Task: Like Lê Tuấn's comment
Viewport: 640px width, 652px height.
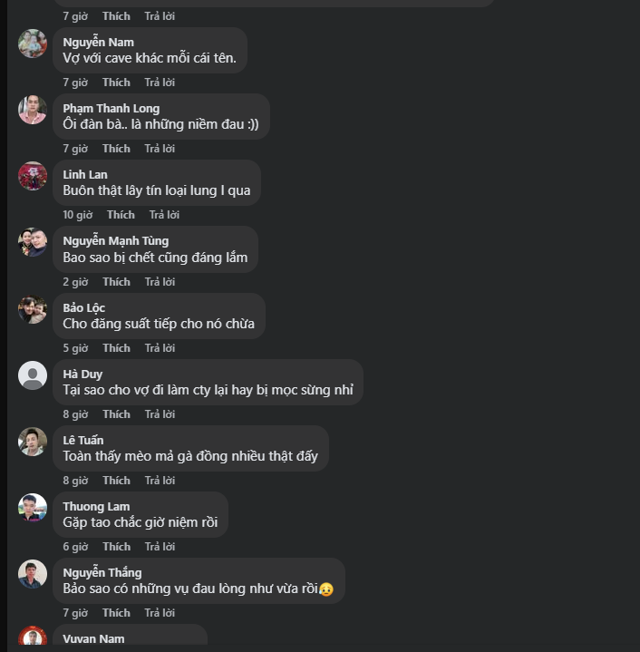Action: [116, 481]
